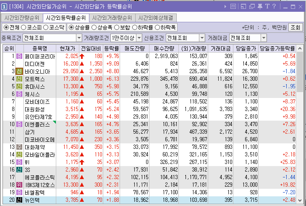
Task: Click price 16,200 in 미디어젠 row
Action: coord(71,64)
